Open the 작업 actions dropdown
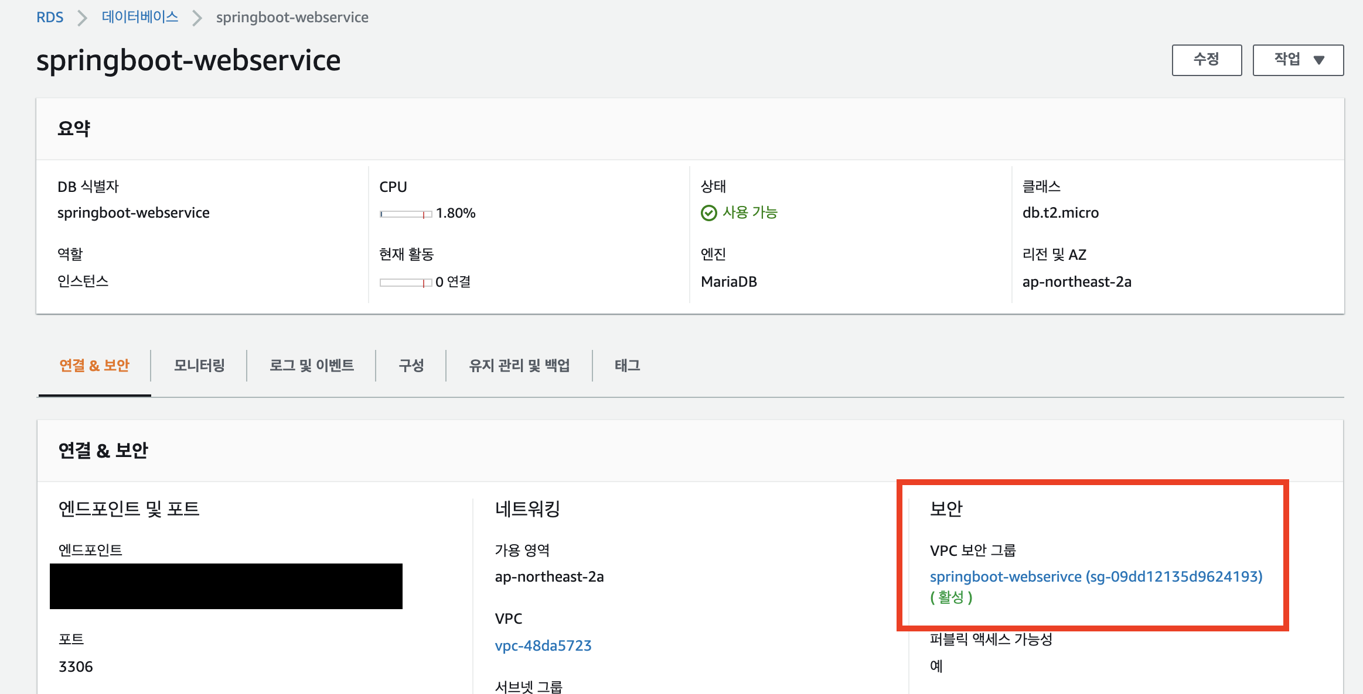The width and height of the screenshot is (1363, 694). [x=1297, y=60]
